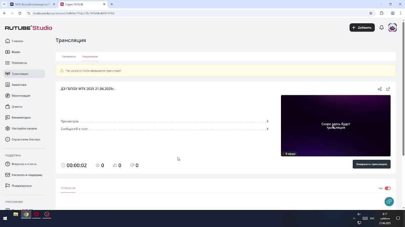
Task: Click Написать в поддержку
Action: pyautogui.click(x=27, y=175)
